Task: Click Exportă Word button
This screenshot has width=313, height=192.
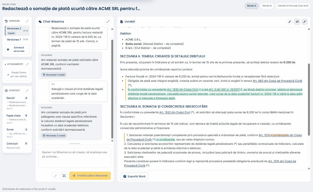Action: [134, 176]
